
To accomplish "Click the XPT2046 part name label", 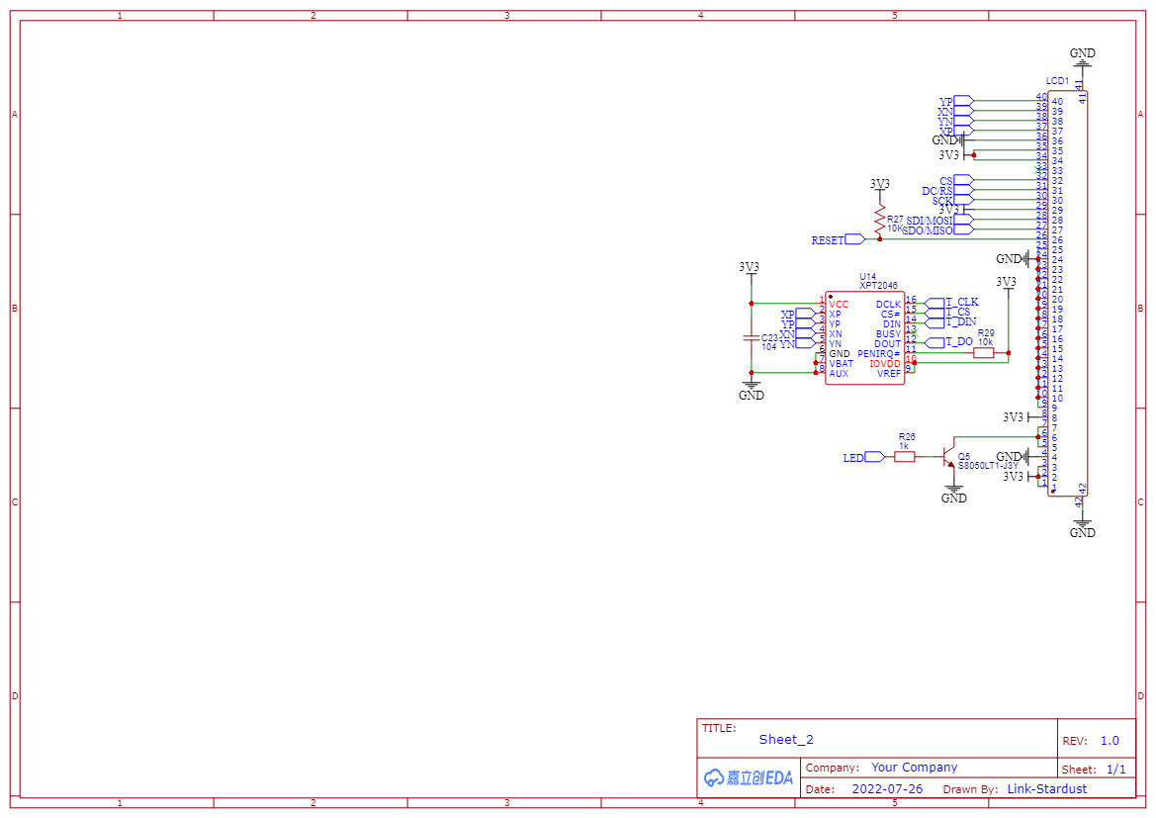I will click(x=878, y=286).
